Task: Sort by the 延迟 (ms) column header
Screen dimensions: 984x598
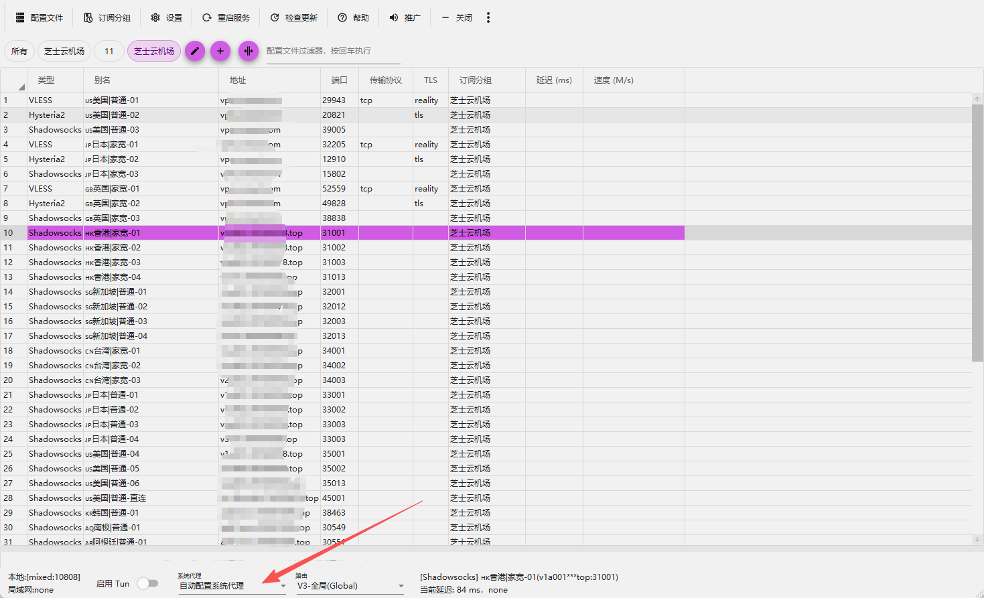Action: 554,80
